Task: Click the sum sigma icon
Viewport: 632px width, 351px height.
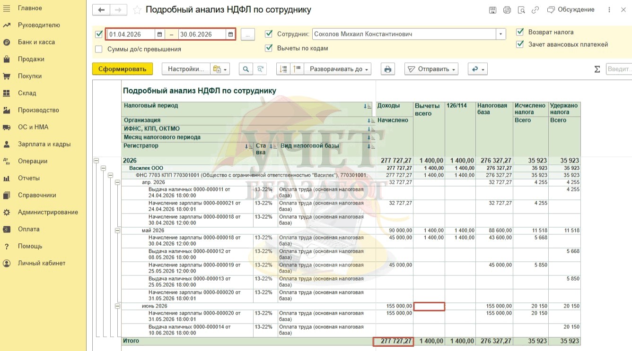Action: [x=597, y=69]
